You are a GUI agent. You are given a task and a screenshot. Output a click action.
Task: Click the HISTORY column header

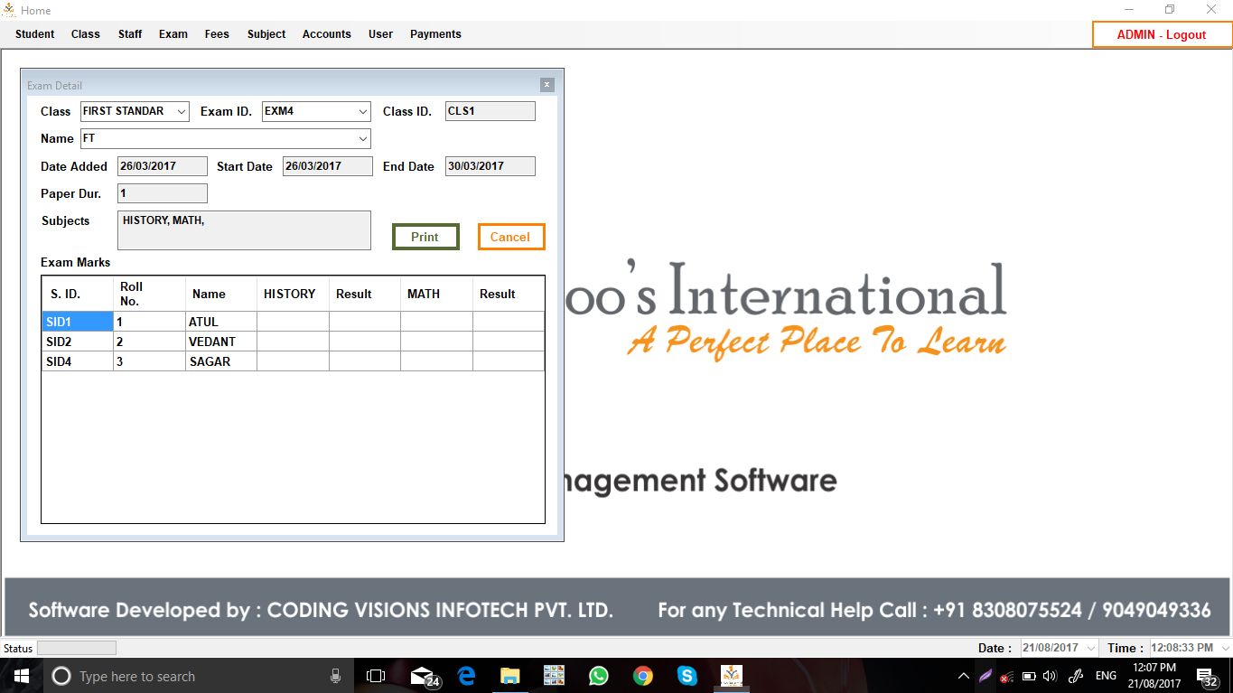[x=294, y=294]
